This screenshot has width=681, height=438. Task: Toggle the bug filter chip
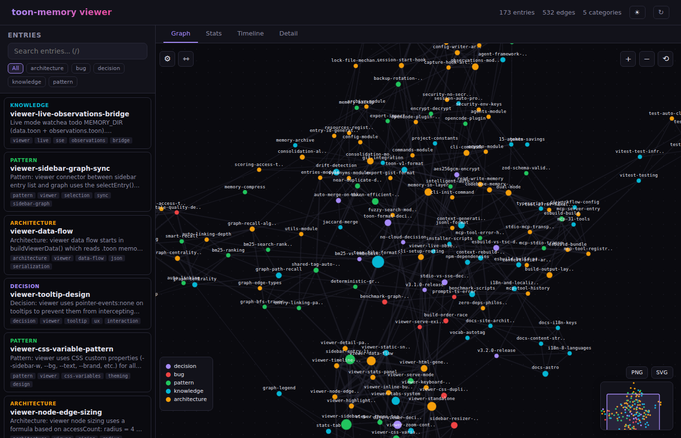81,68
